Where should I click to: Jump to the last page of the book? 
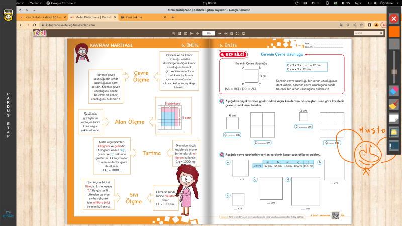click(226, 33)
